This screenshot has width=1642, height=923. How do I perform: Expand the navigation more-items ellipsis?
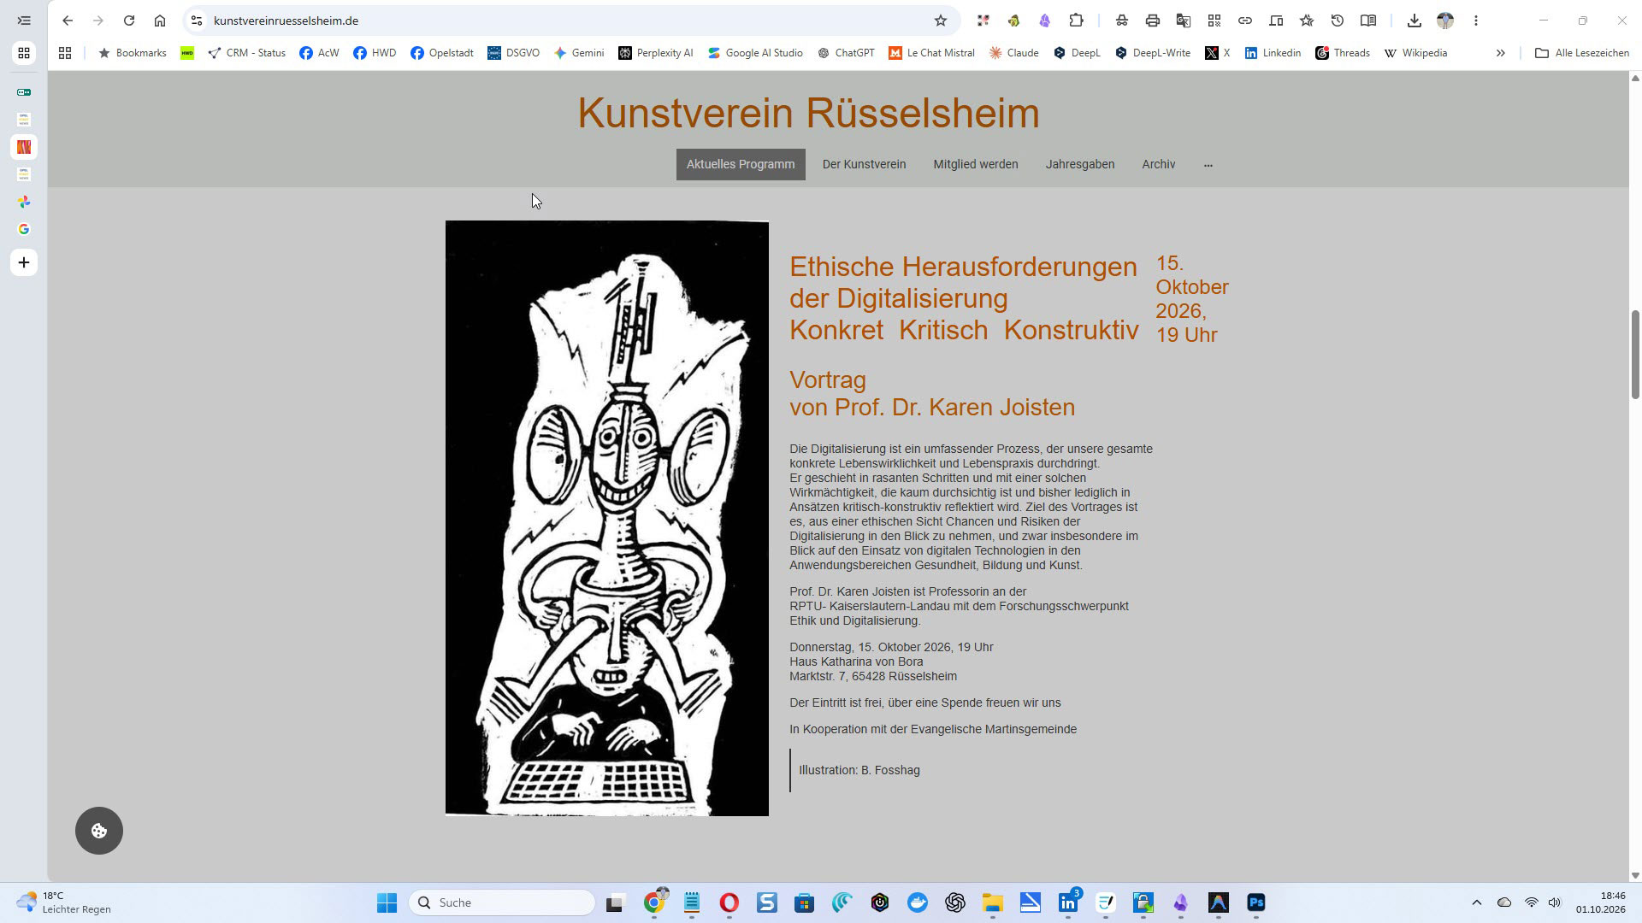1208,164
